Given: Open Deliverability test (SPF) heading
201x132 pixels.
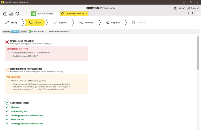Looking at the screenshot, I should pyautogui.click(x=17, y=49).
